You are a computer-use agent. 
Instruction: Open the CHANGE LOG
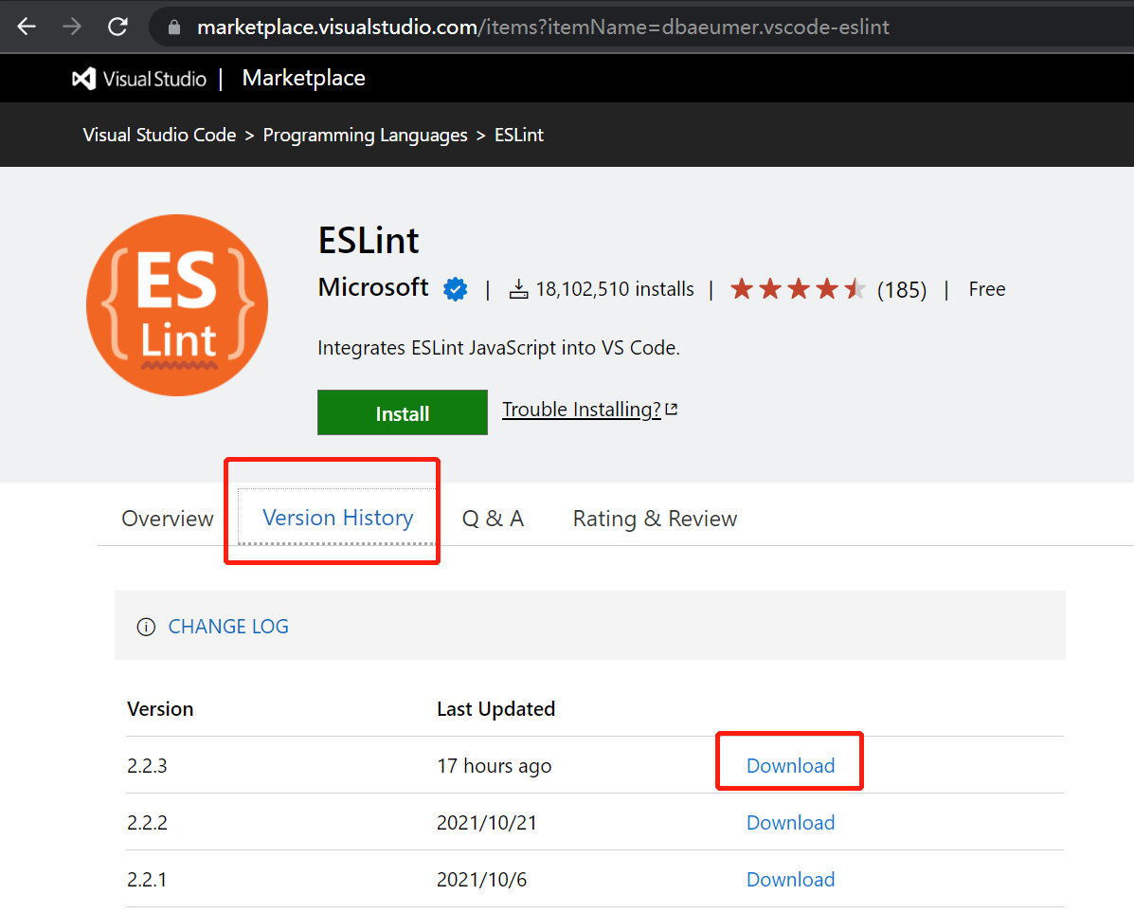point(227,627)
